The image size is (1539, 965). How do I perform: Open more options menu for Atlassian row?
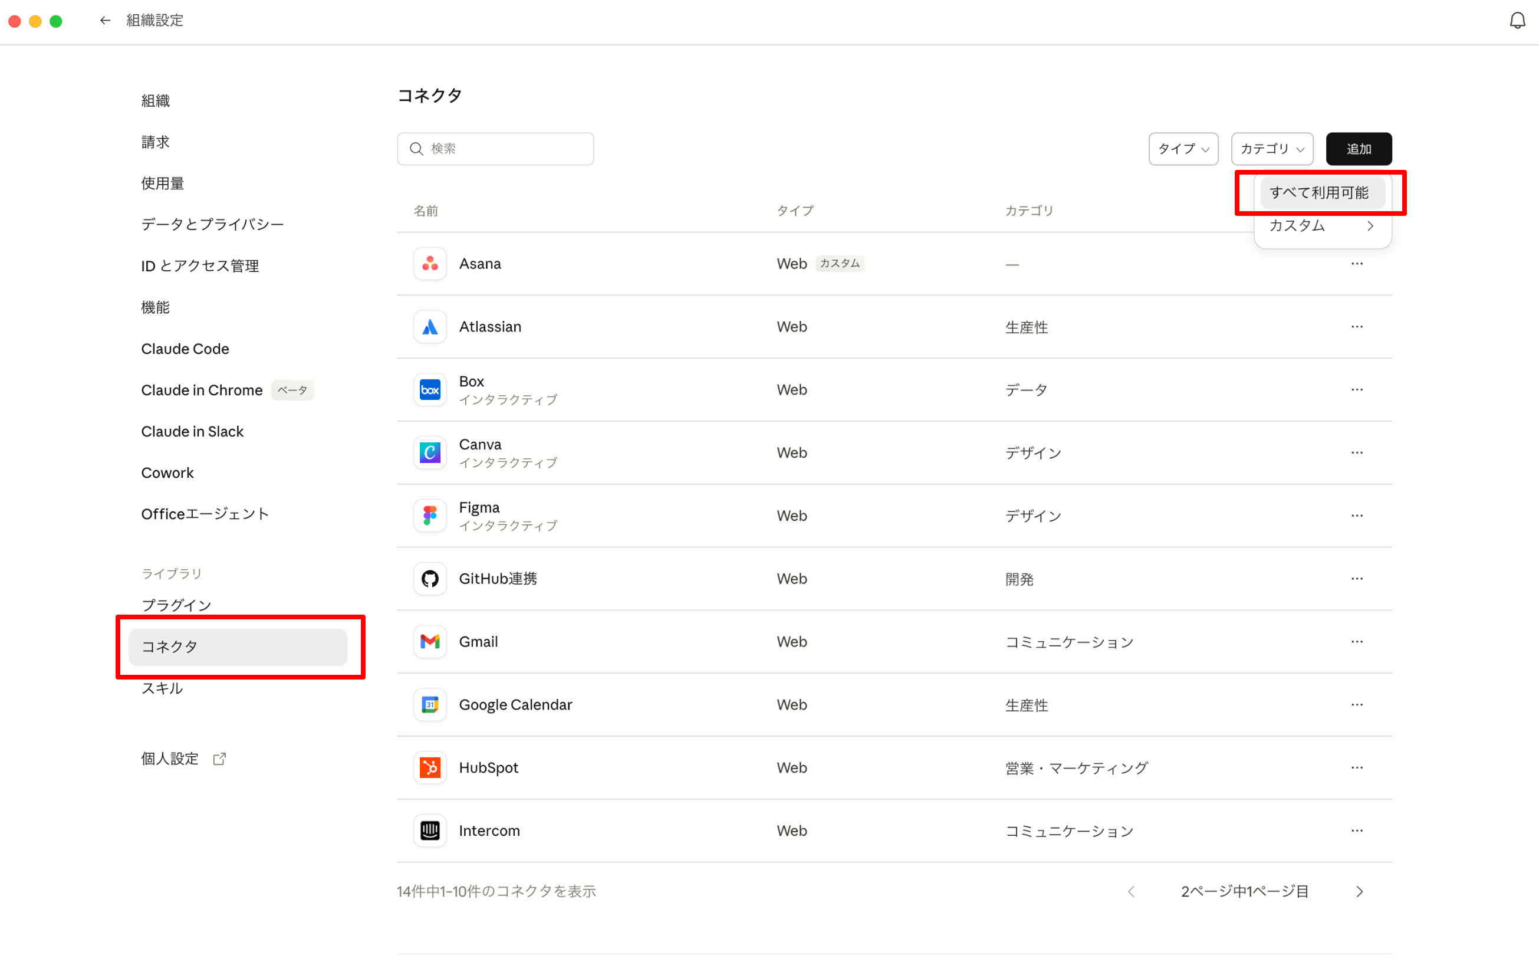click(1357, 327)
